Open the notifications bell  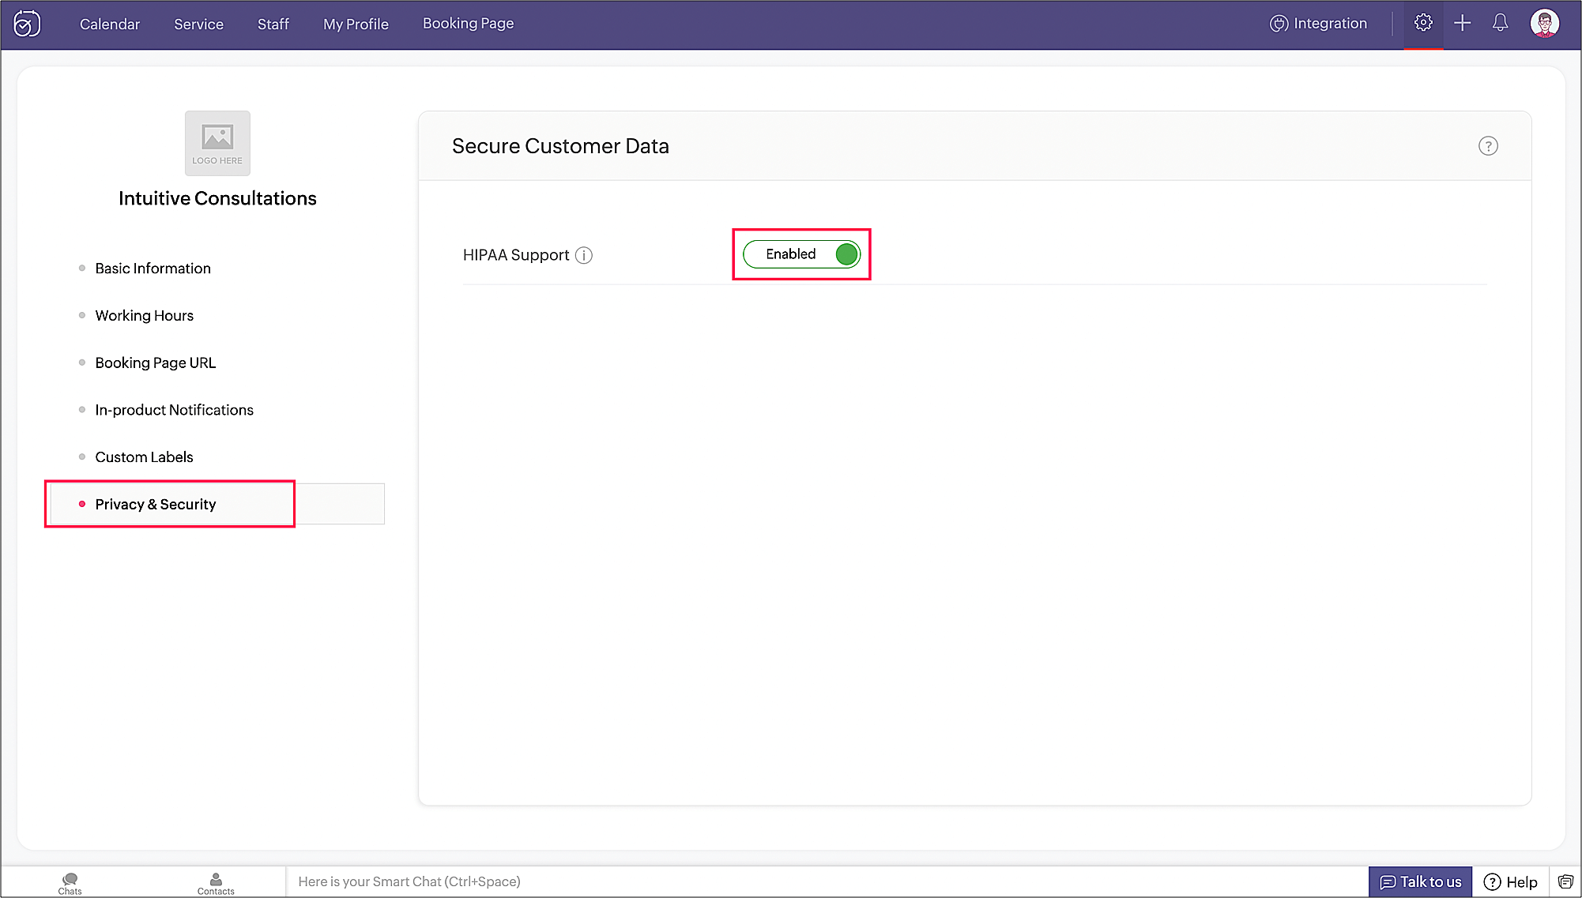click(1500, 23)
